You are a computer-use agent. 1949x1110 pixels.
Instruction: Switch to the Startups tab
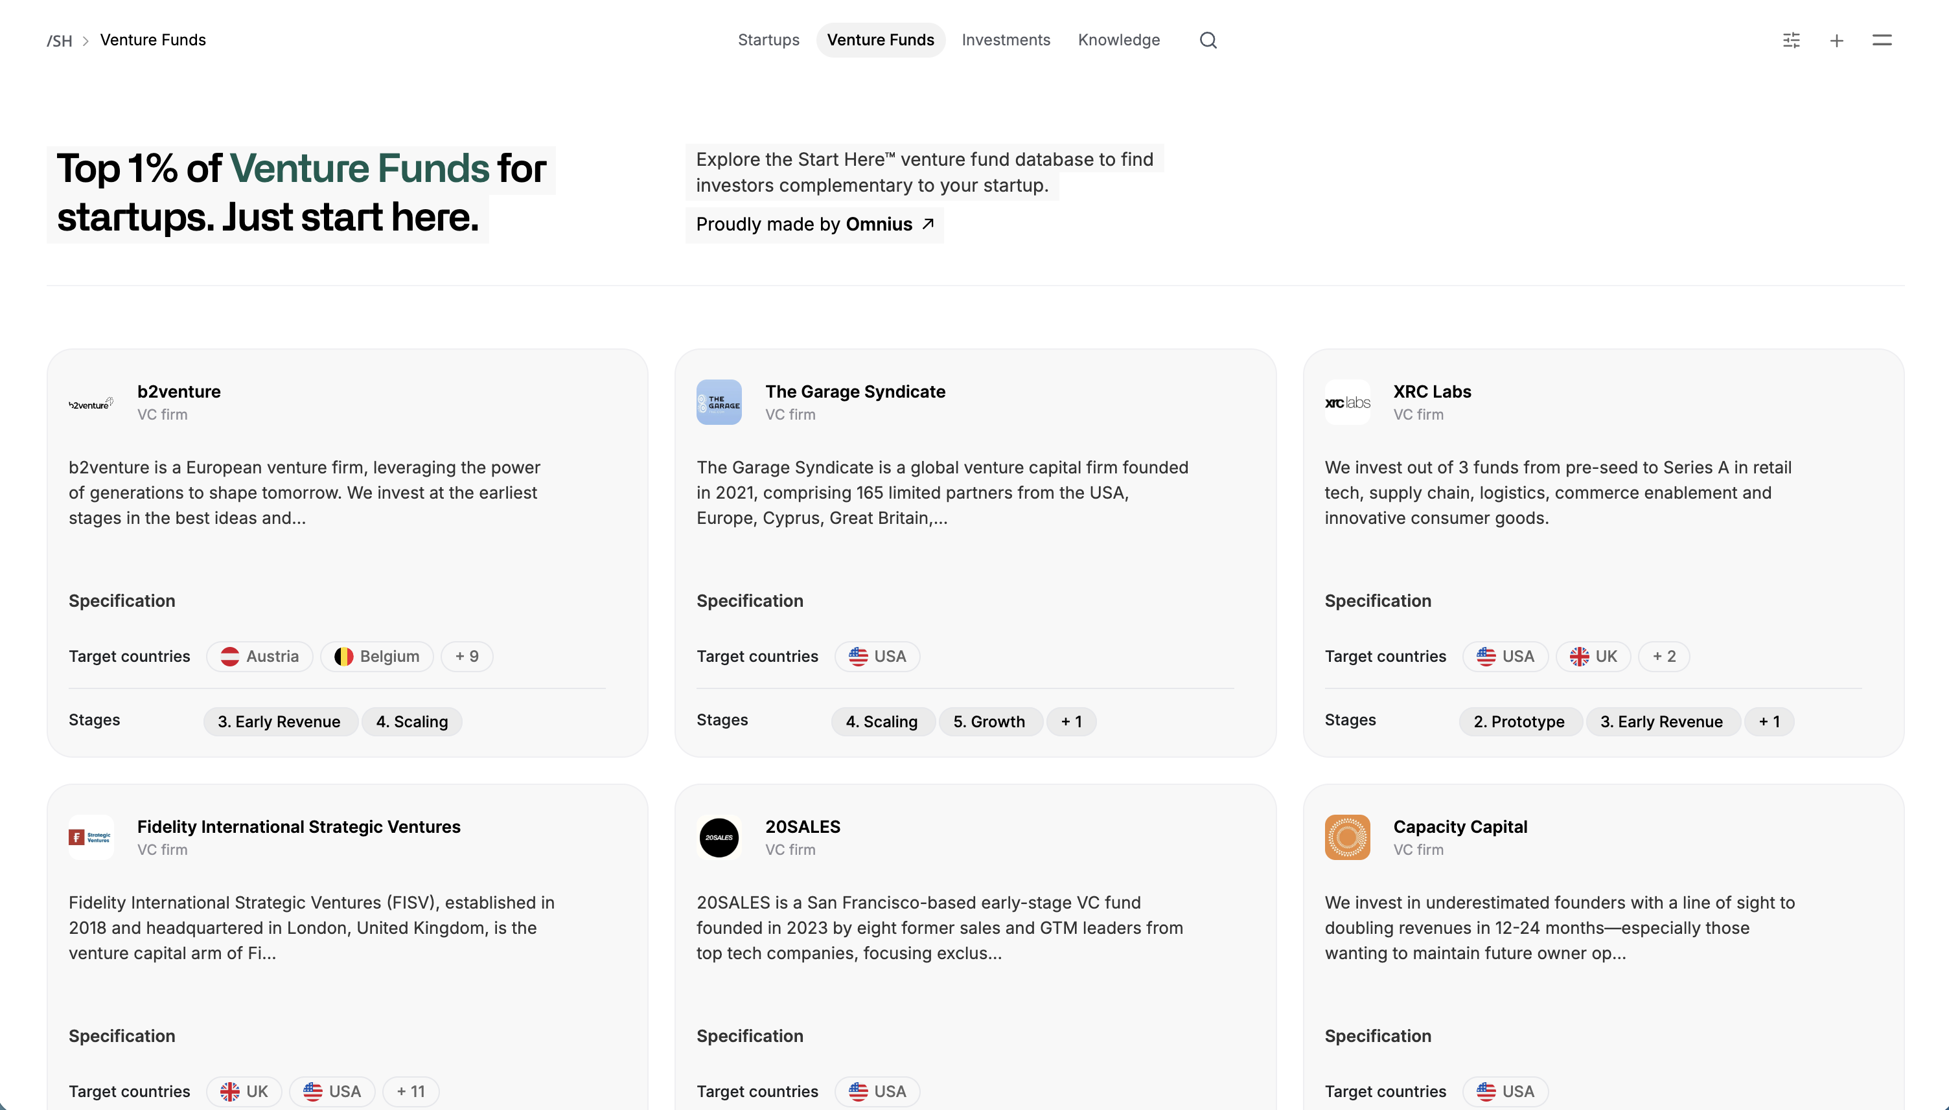[768, 40]
